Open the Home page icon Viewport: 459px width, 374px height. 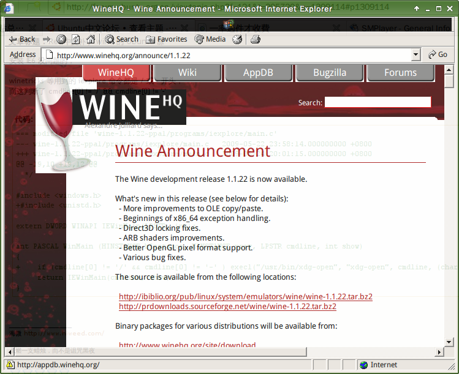click(91, 39)
